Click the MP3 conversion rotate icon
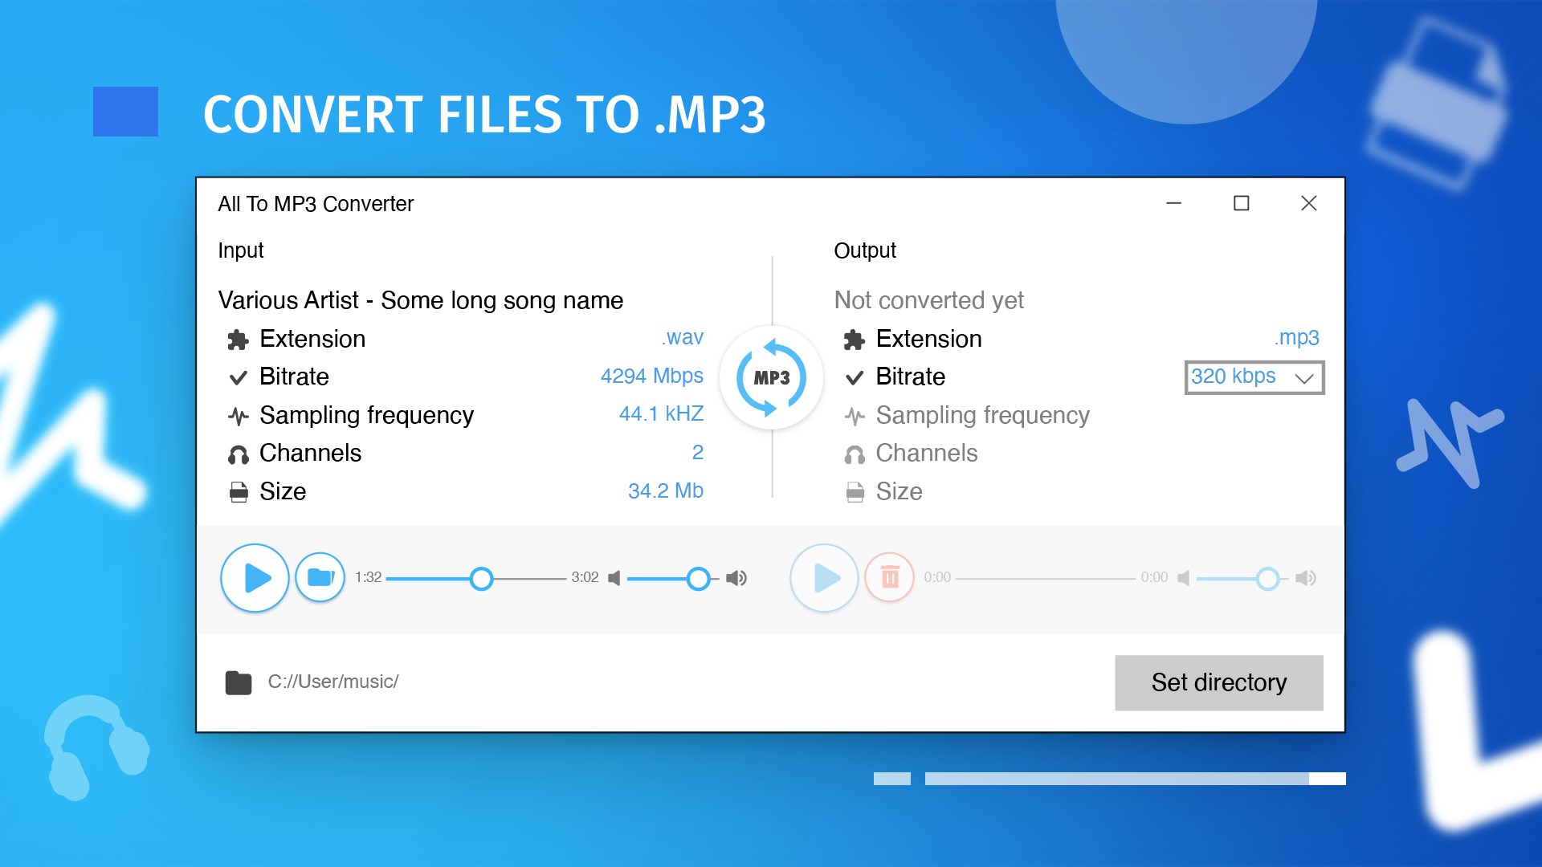Image resolution: width=1542 pixels, height=867 pixels. 770,377
